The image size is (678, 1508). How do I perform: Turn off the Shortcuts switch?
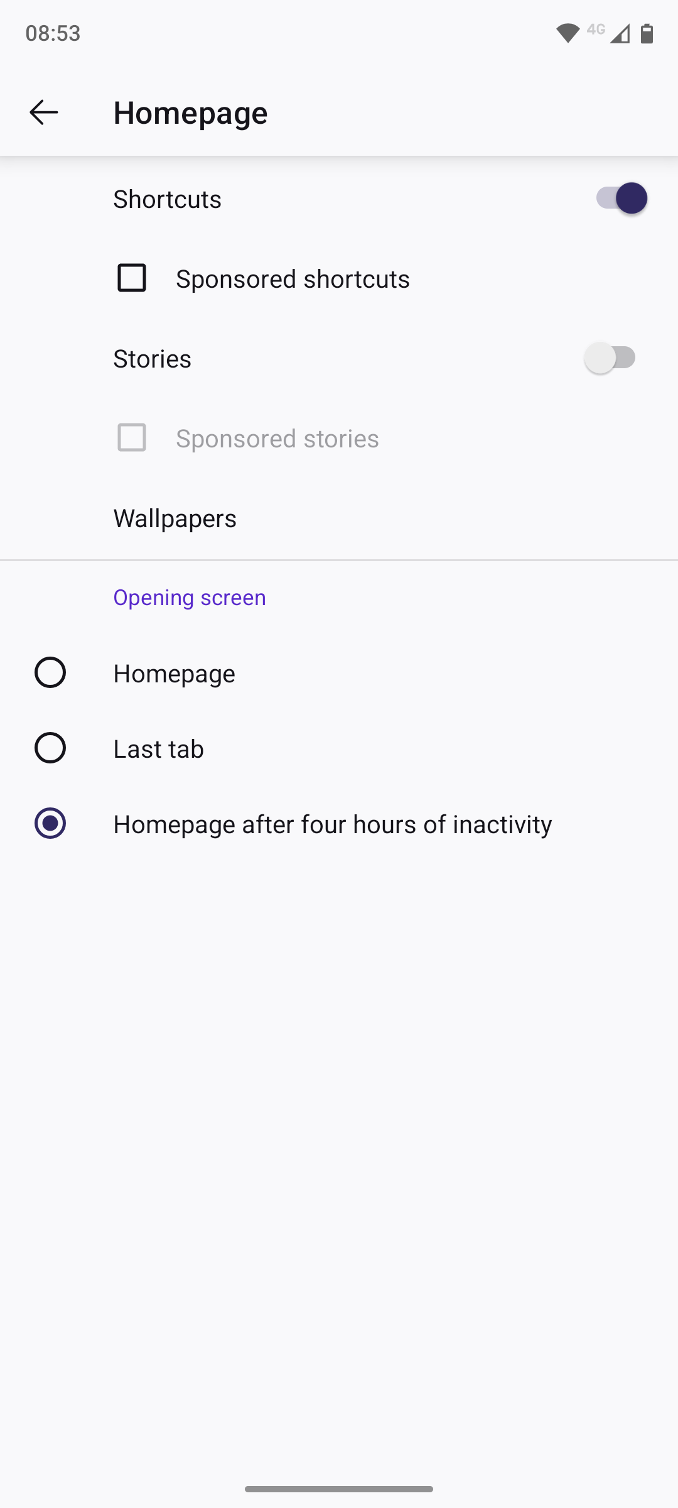pyautogui.click(x=621, y=199)
